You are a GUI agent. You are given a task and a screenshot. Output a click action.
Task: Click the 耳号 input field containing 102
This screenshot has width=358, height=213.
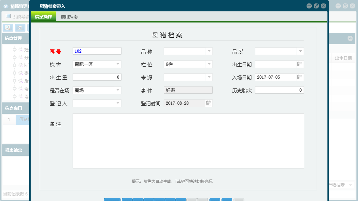[97, 51]
